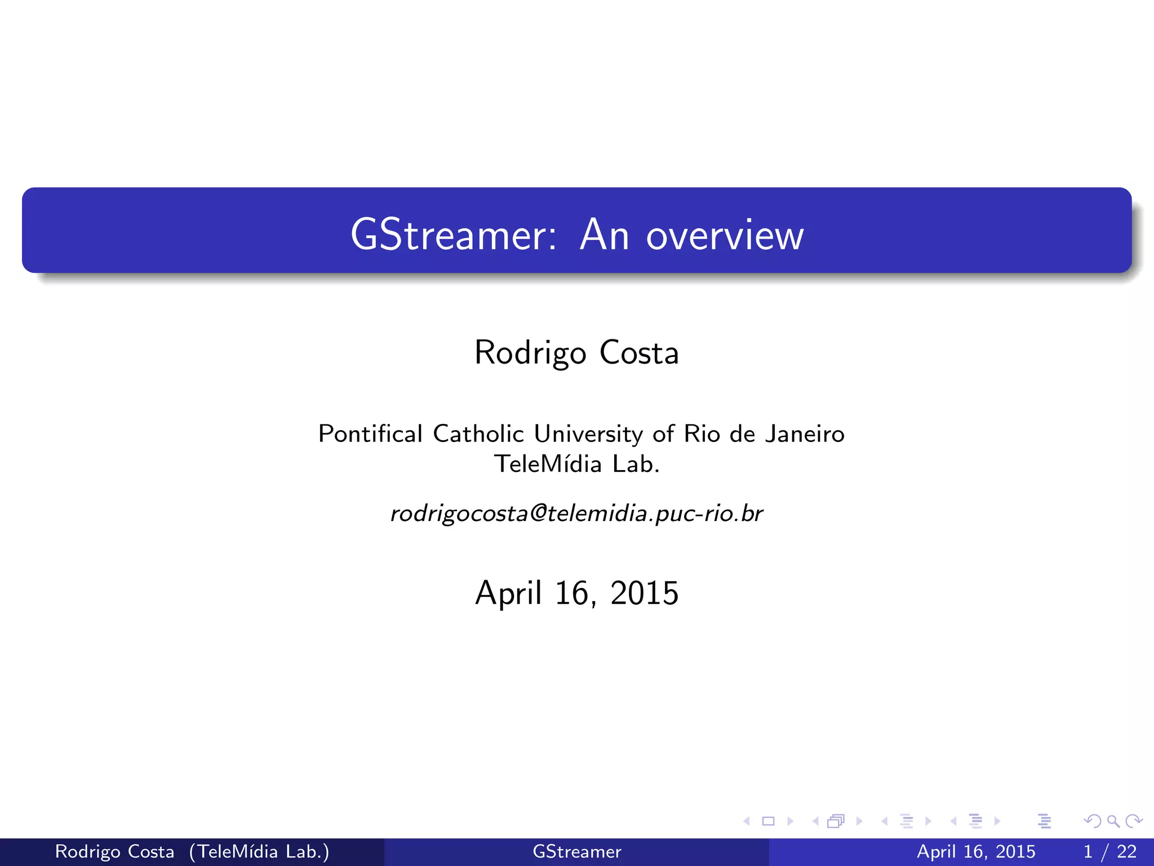This screenshot has height=866, width=1154.
Task: Go to previous subsection arrow
Action: click(x=884, y=821)
